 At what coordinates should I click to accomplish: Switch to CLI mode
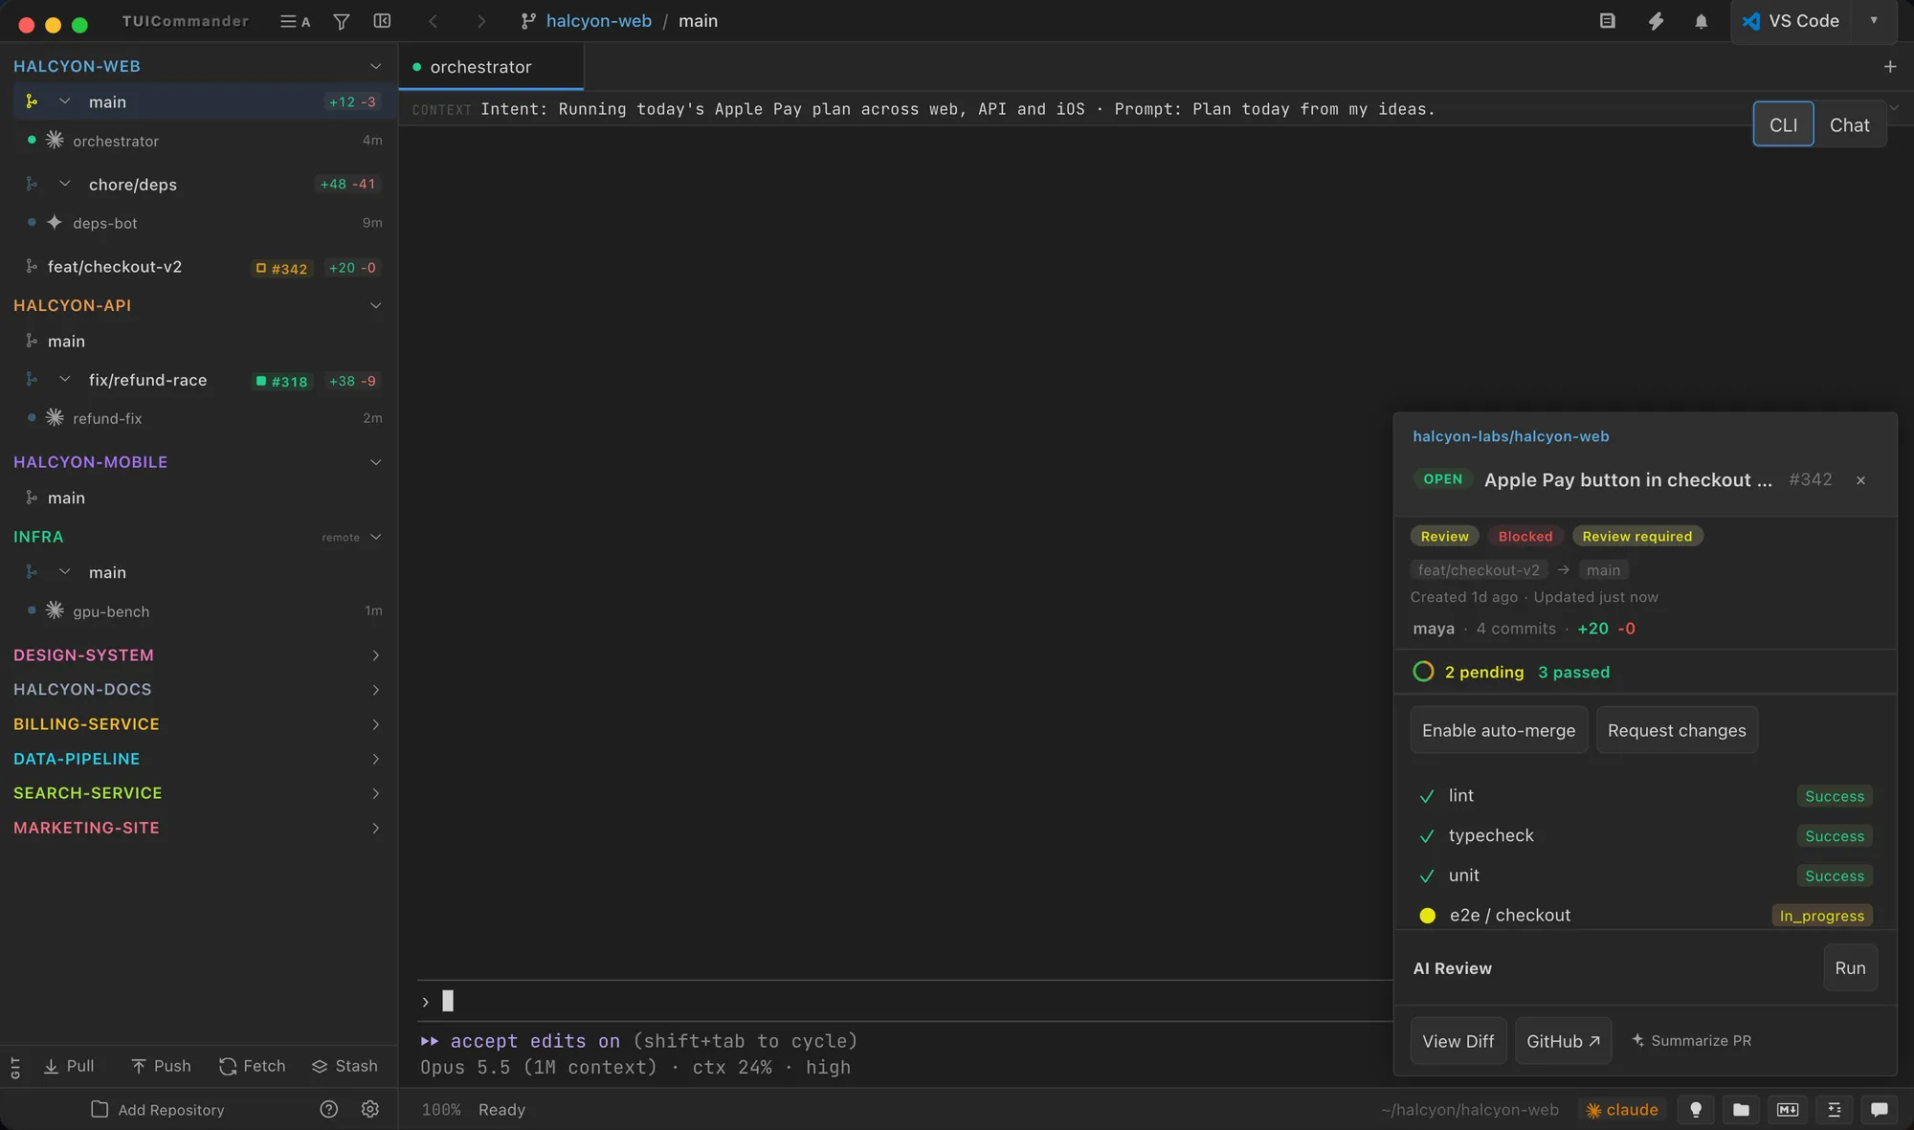click(1783, 124)
